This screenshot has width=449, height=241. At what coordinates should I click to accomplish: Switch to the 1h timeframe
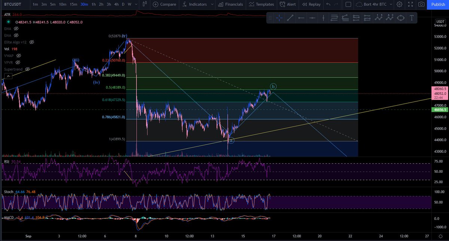pyautogui.click(x=94, y=4)
